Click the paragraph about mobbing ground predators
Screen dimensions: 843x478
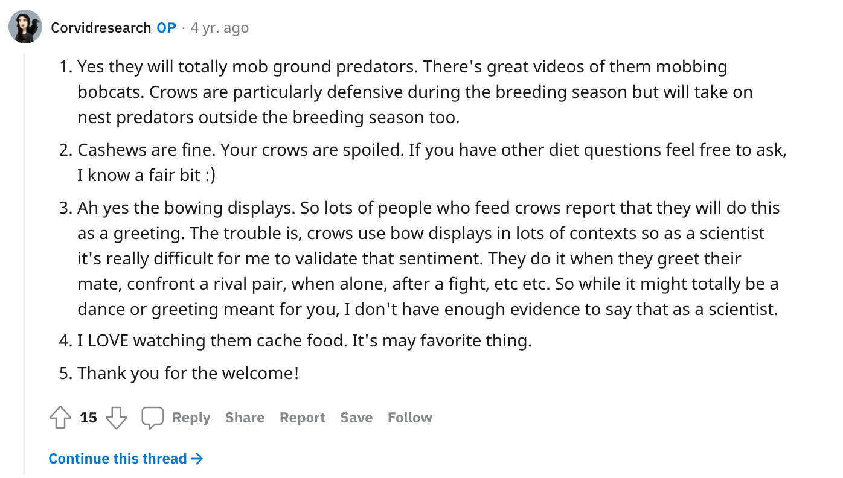[402, 92]
